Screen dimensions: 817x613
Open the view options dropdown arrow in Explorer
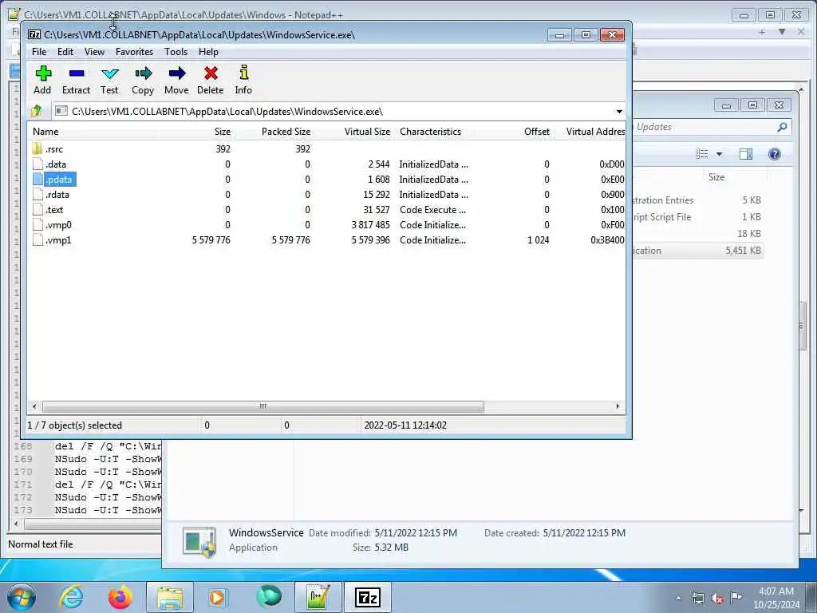719,154
